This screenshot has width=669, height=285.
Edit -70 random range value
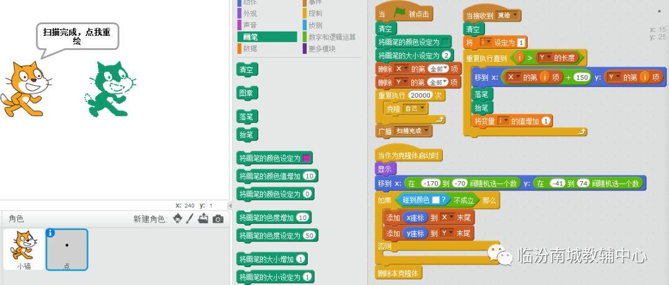[x=460, y=183]
